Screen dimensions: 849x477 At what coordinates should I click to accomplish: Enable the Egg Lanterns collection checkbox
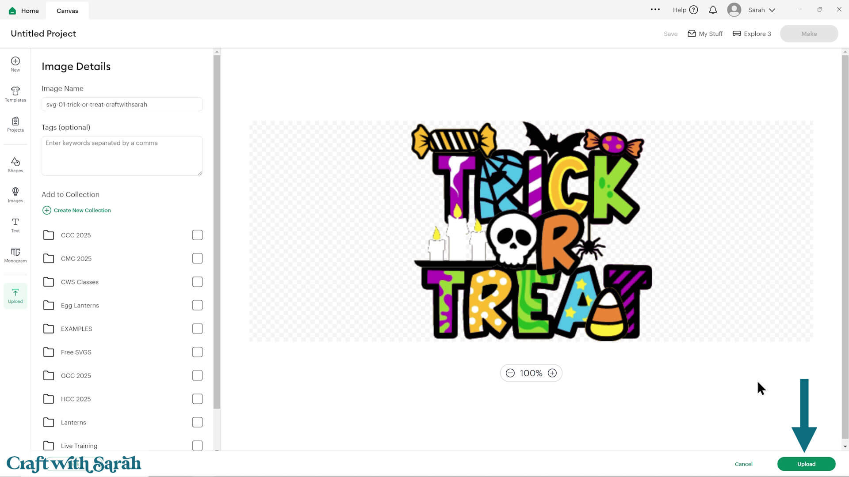[197, 305]
